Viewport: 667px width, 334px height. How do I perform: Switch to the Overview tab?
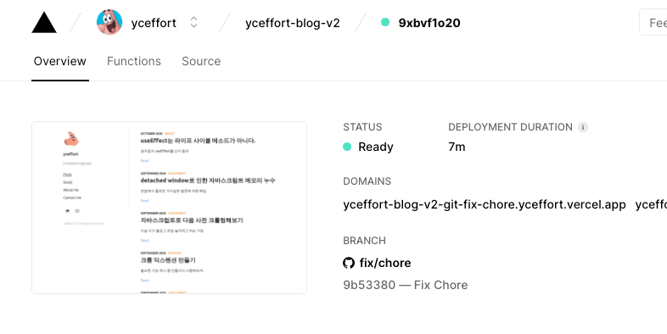[x=60, y=61]
